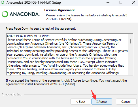Click the 'If you accept the terms' paragraph
Image resolution: width=138 pixels, height=107 pixels.
tap(66, 82)
